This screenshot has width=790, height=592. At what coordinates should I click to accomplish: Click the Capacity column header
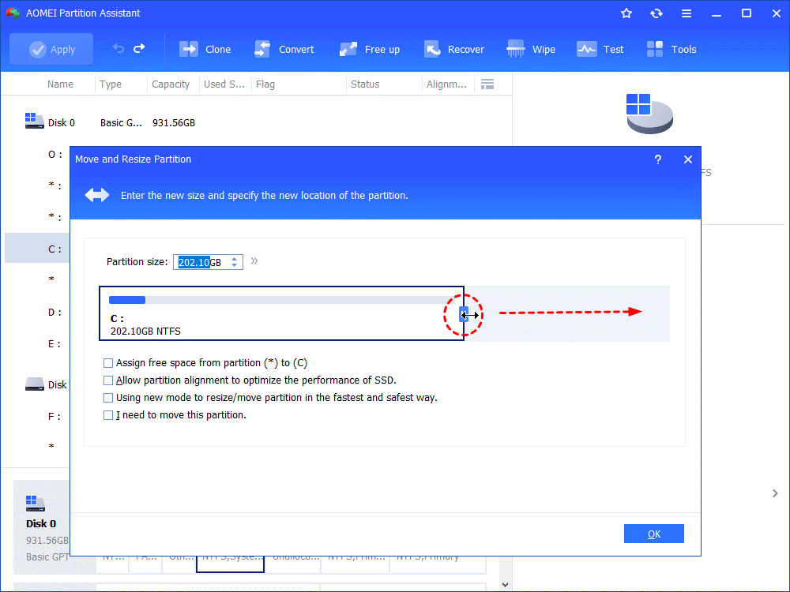coord(171,84)
